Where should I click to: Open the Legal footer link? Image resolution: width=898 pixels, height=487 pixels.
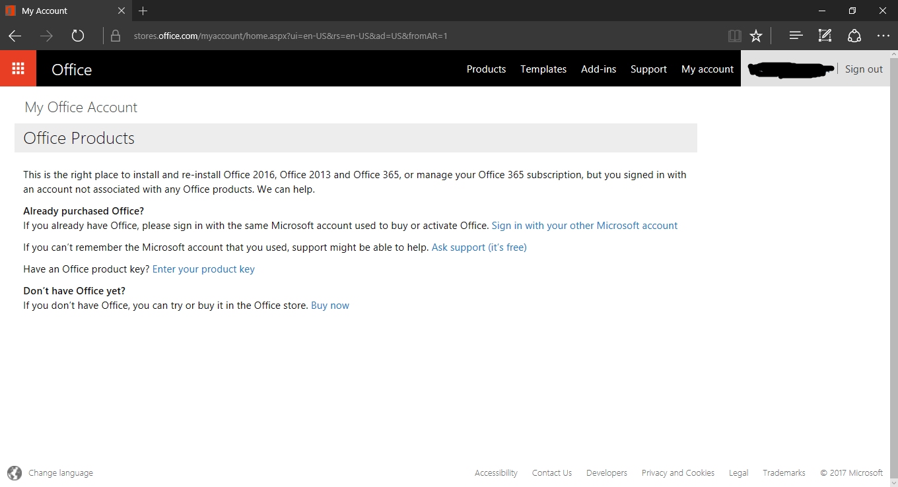coord(739,472)
